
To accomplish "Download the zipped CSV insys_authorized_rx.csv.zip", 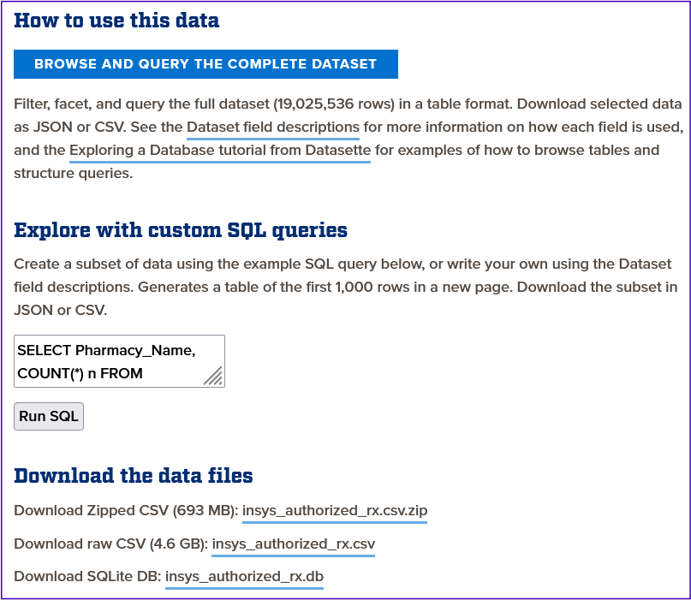I will pyautogui.click(x=334, y=510).
